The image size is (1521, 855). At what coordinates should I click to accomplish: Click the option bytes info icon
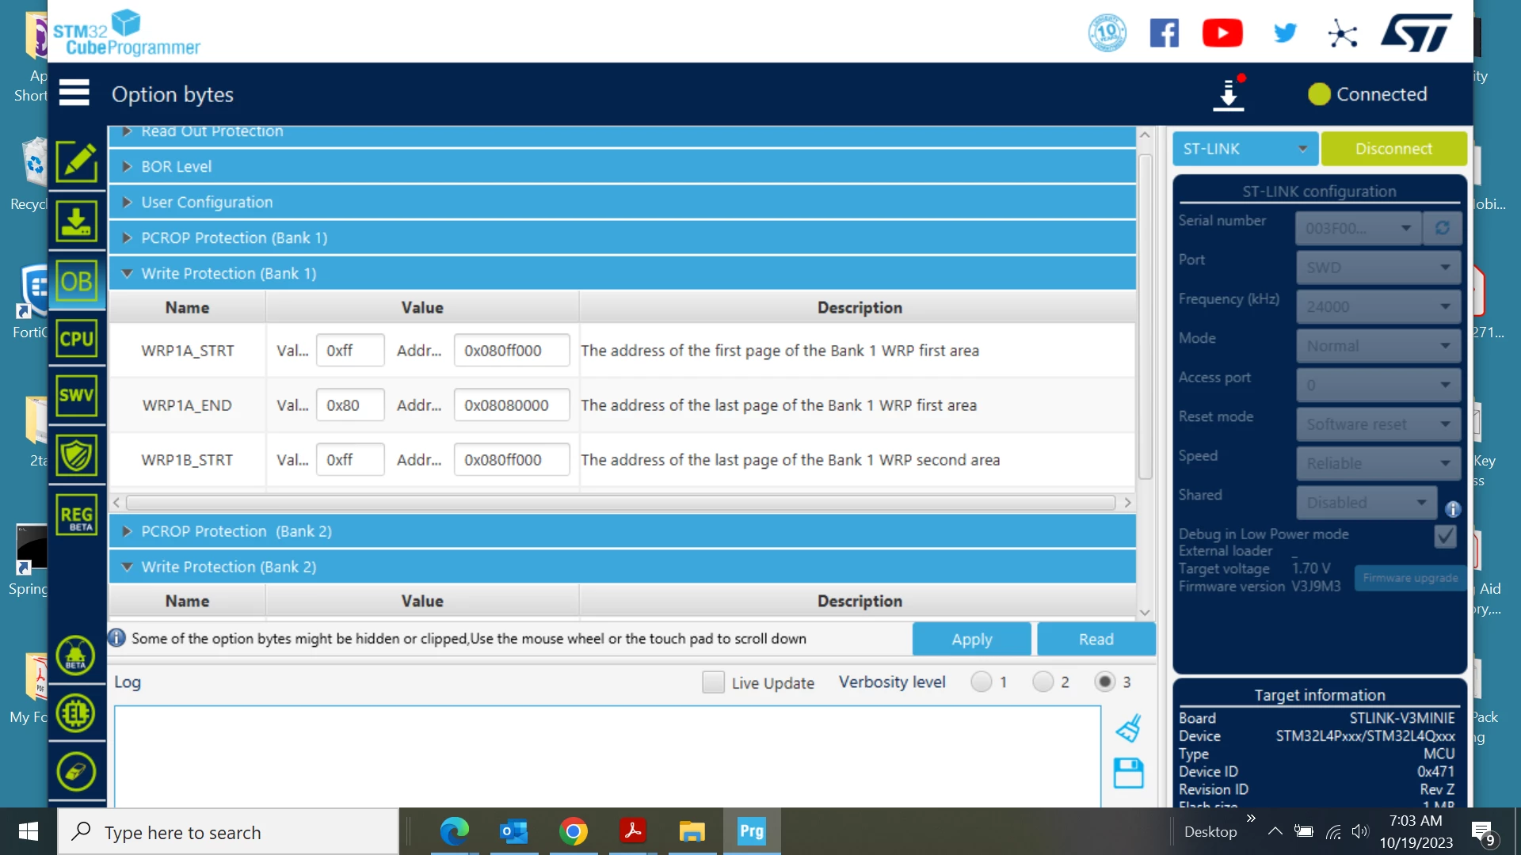pyautogui.click(x=116, y=638)
